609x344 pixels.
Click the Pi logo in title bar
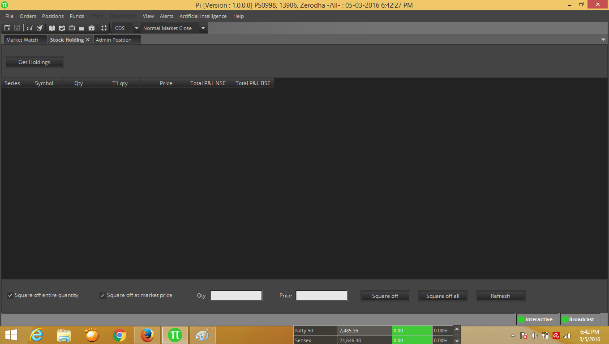click(5, 5)
